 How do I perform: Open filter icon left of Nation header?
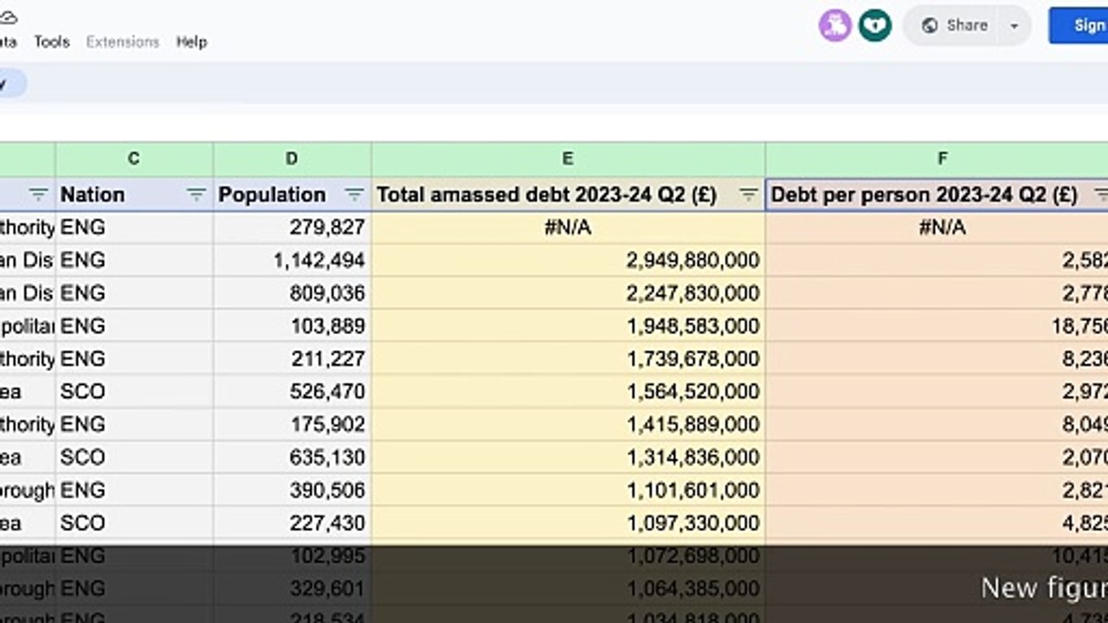coord(38,195)
